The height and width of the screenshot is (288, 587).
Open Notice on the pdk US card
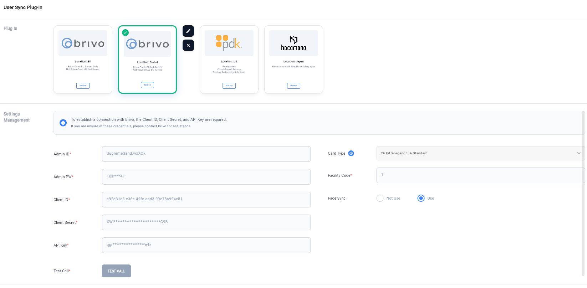point(229,86)
